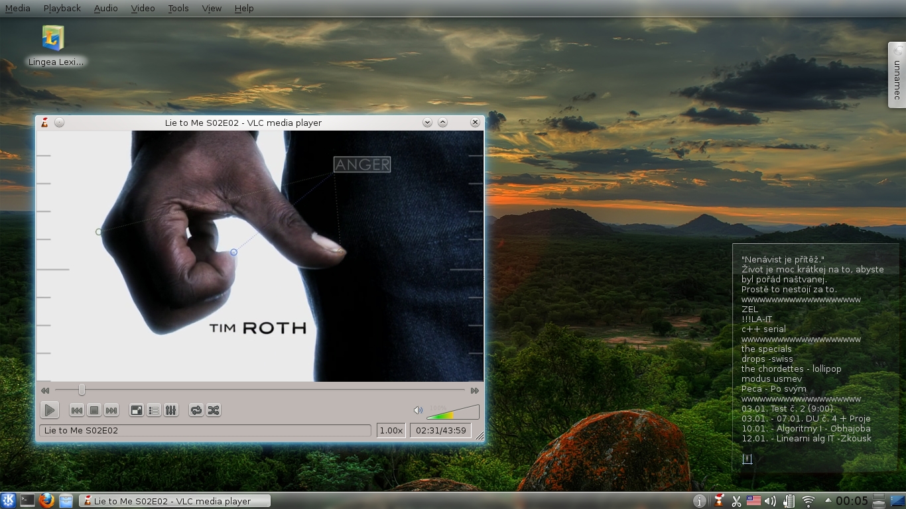Click the Lie to Me S02E02 status field
This screenshot has height=509, width=906.
205,430
